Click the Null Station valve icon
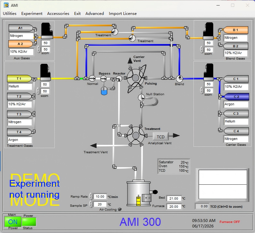 pyautogui.click(x=141, y=98)
